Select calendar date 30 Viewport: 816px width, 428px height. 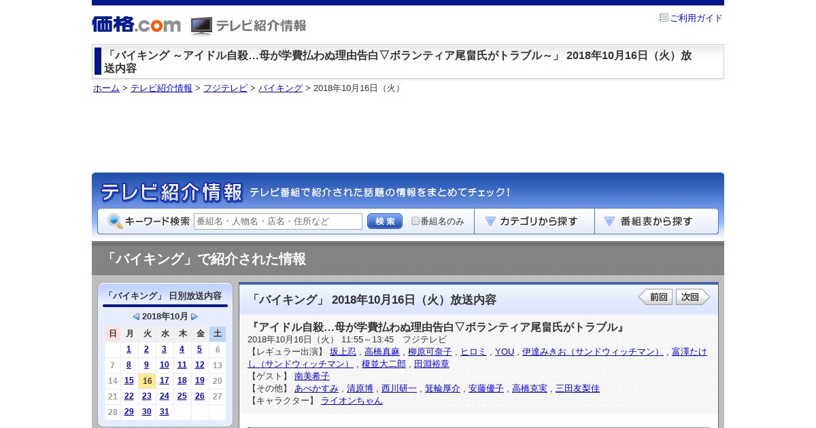[146, 412]
